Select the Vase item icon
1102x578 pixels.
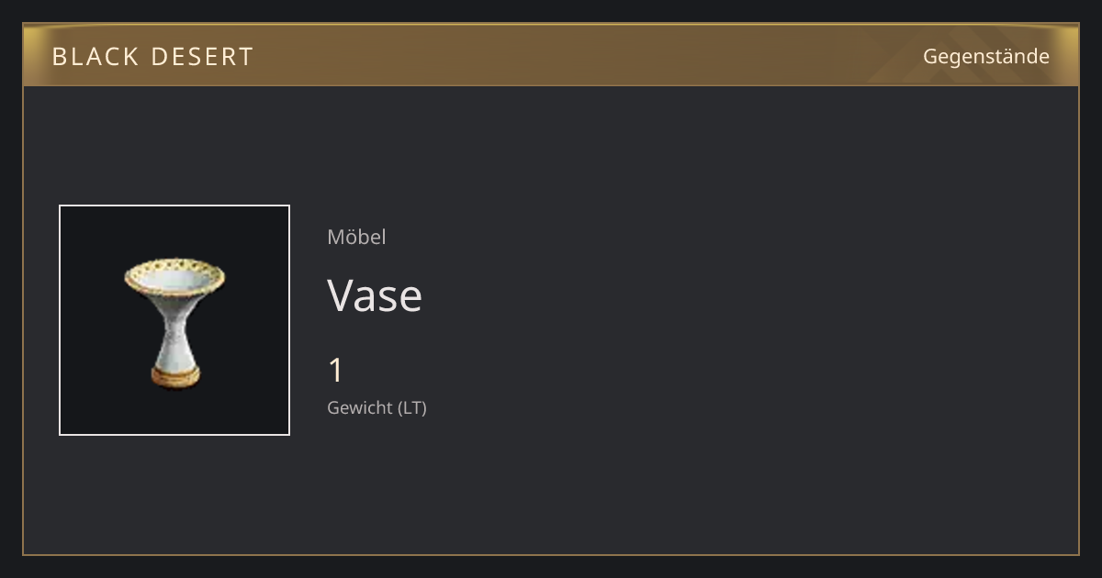pos(174,320)
